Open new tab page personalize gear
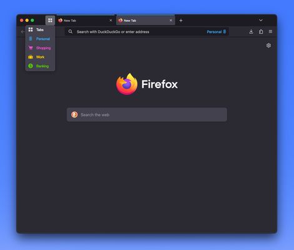 point(268,46)
